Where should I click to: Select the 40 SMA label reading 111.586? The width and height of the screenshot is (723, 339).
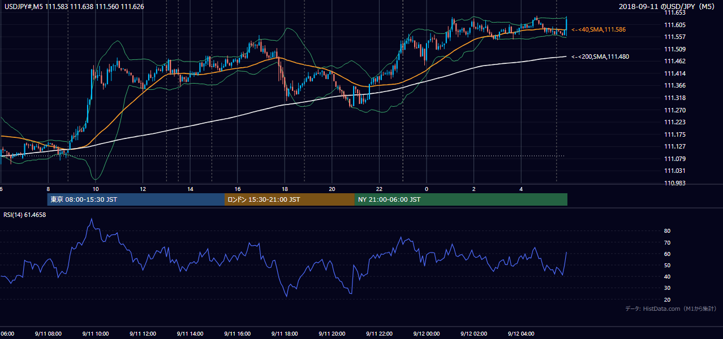point(599,29)
